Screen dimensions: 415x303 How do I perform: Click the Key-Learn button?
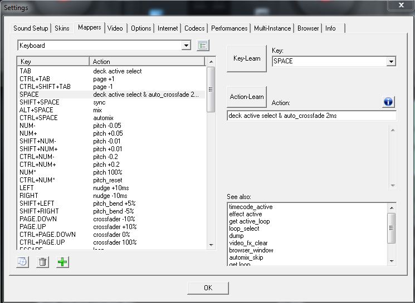[247, 58]
